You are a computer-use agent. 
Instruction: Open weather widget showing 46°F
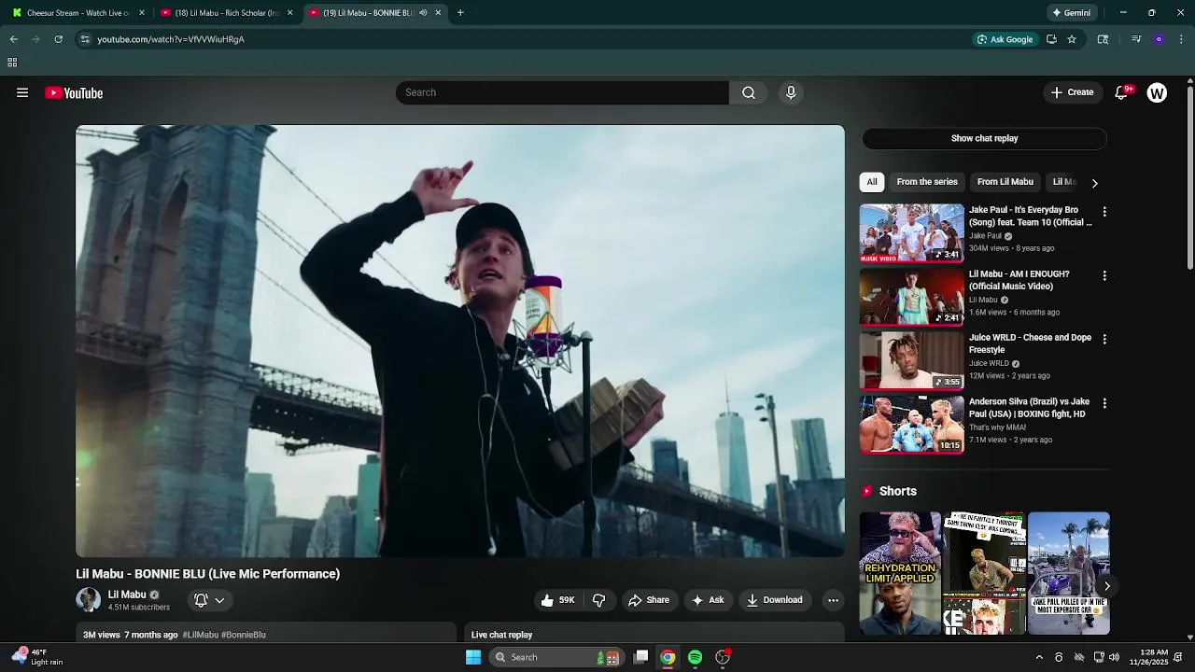pos(37,657)
